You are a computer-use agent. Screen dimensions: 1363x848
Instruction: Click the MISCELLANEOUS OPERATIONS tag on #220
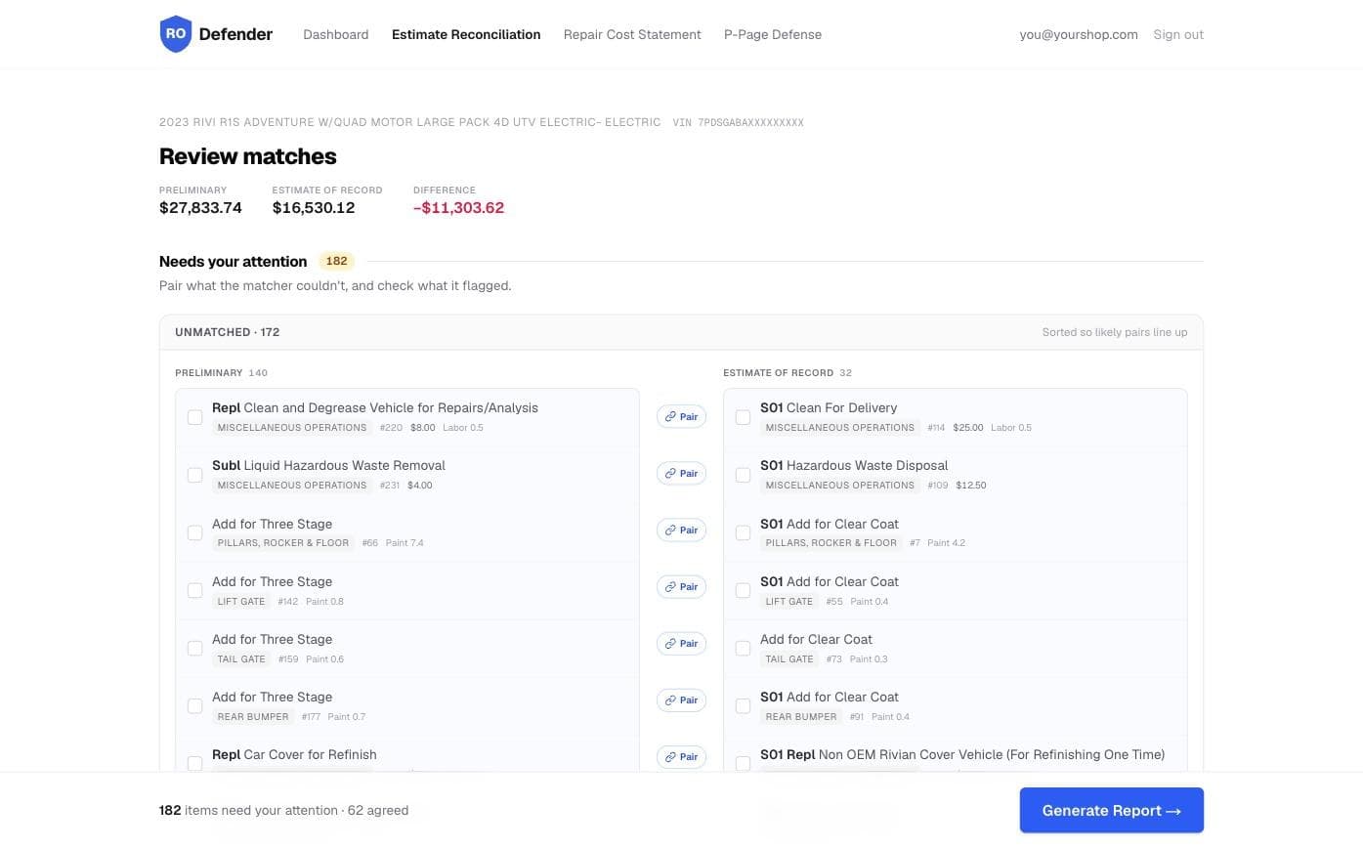click(292, 427)
